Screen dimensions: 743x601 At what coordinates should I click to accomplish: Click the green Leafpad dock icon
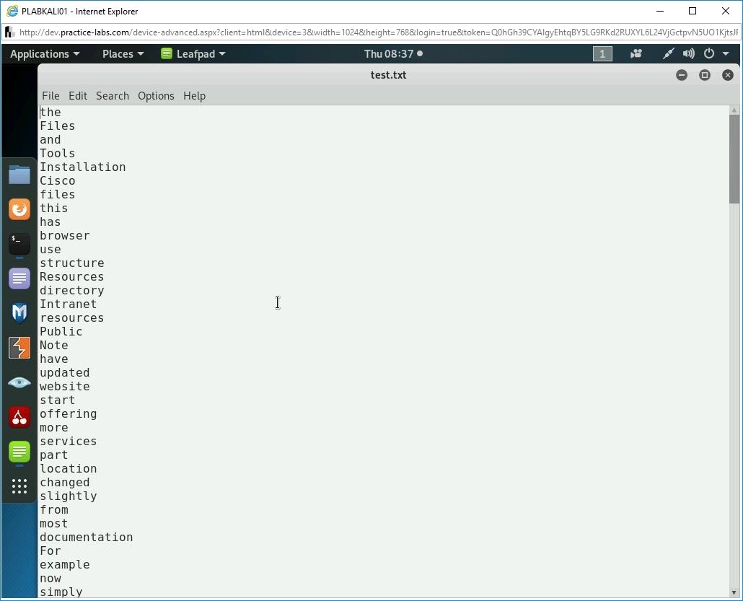point(19,452)
